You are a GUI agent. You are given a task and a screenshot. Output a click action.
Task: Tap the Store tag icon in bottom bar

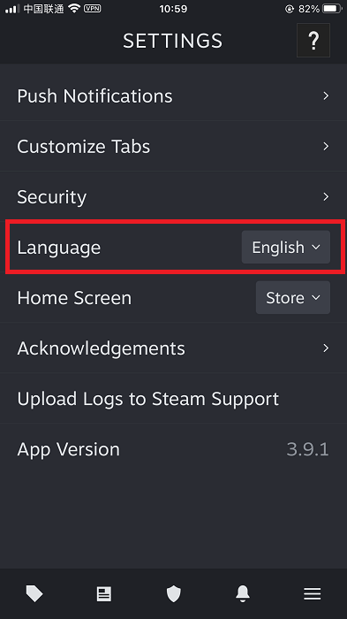coord(34,593)
